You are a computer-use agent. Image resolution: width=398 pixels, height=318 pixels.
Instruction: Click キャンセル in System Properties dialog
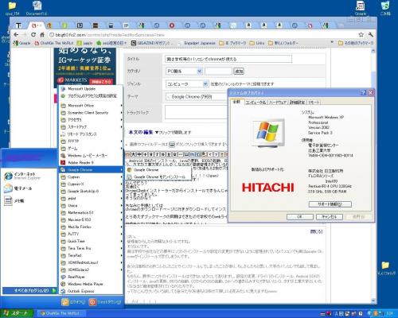pos(330,217)
